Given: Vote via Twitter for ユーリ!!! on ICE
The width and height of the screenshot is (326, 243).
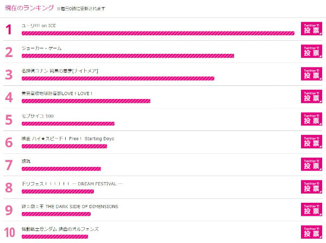Looking at the screenshot, I should coord(311,29).
